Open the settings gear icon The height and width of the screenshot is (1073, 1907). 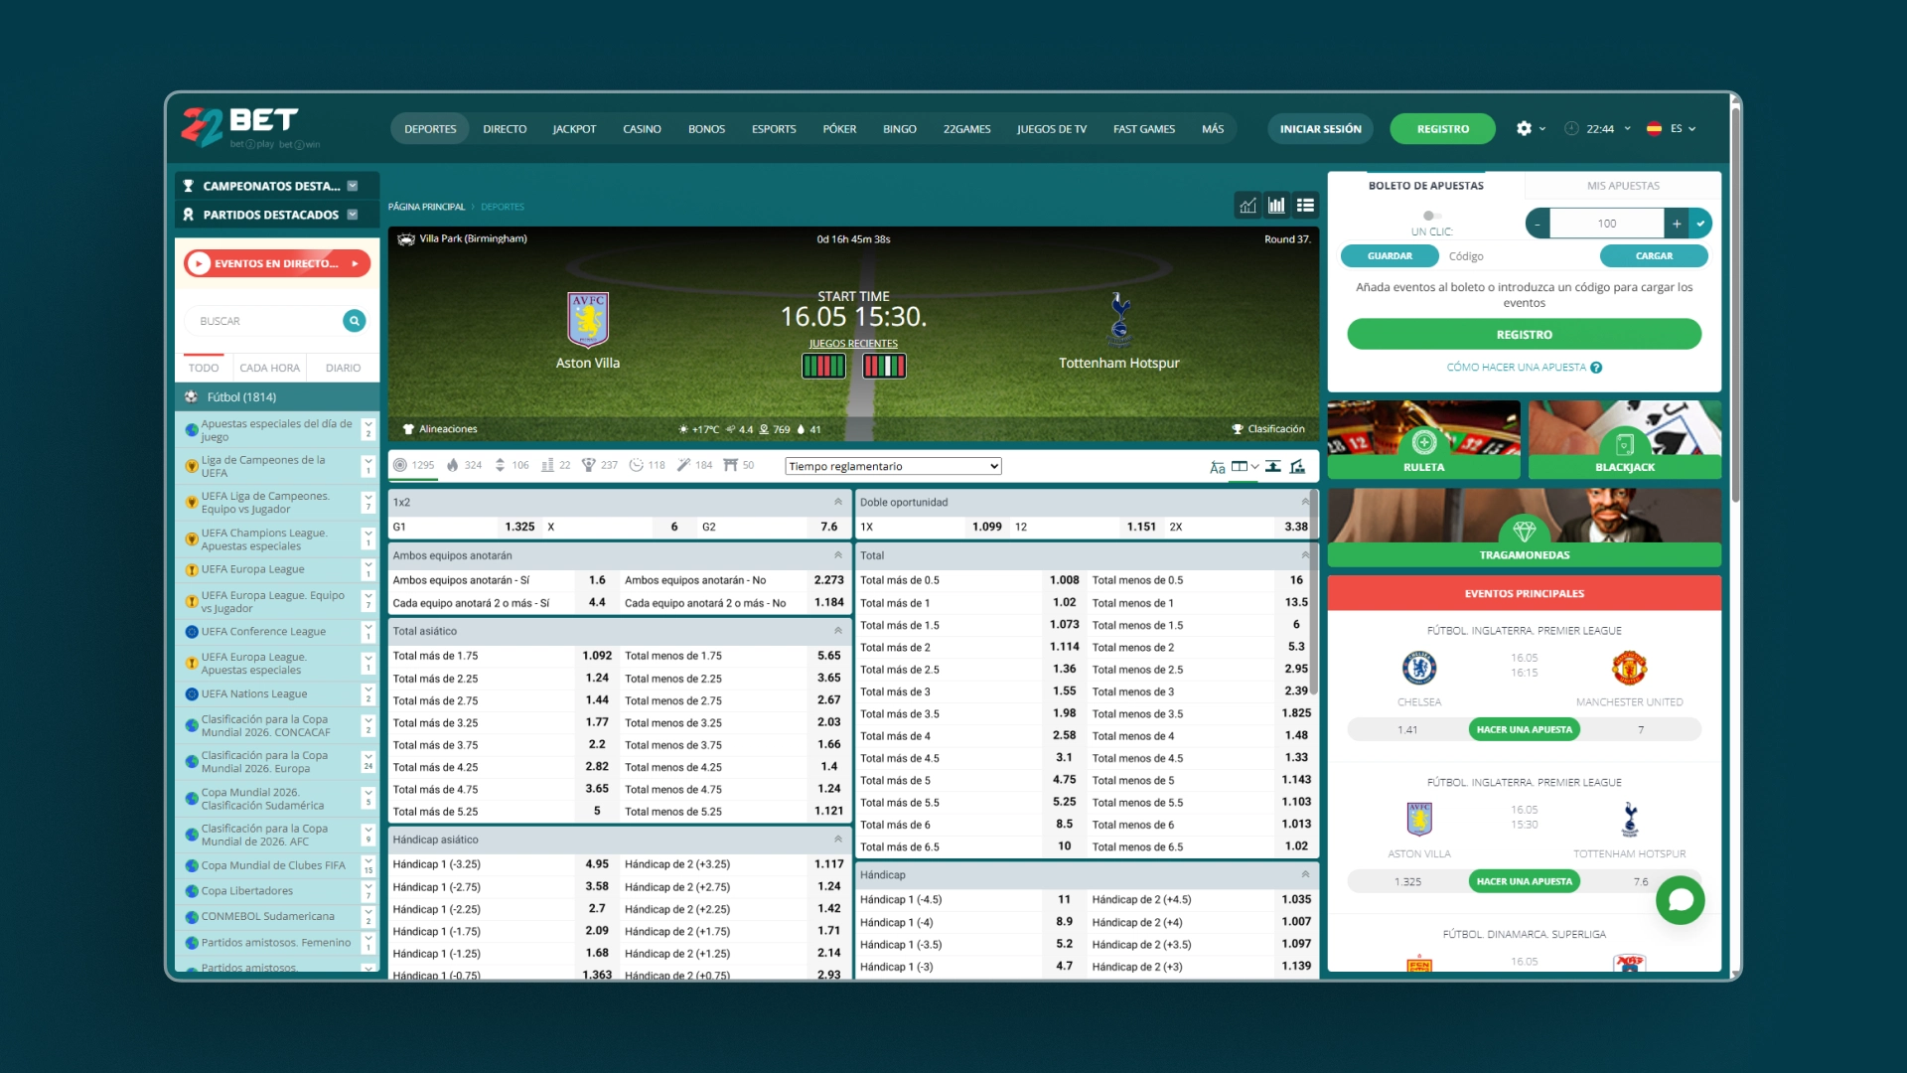pos(1524,128)
